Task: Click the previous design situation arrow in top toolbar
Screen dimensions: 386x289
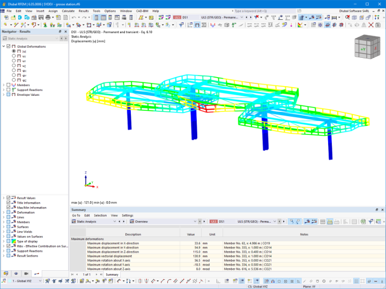Action: [247, 18]
